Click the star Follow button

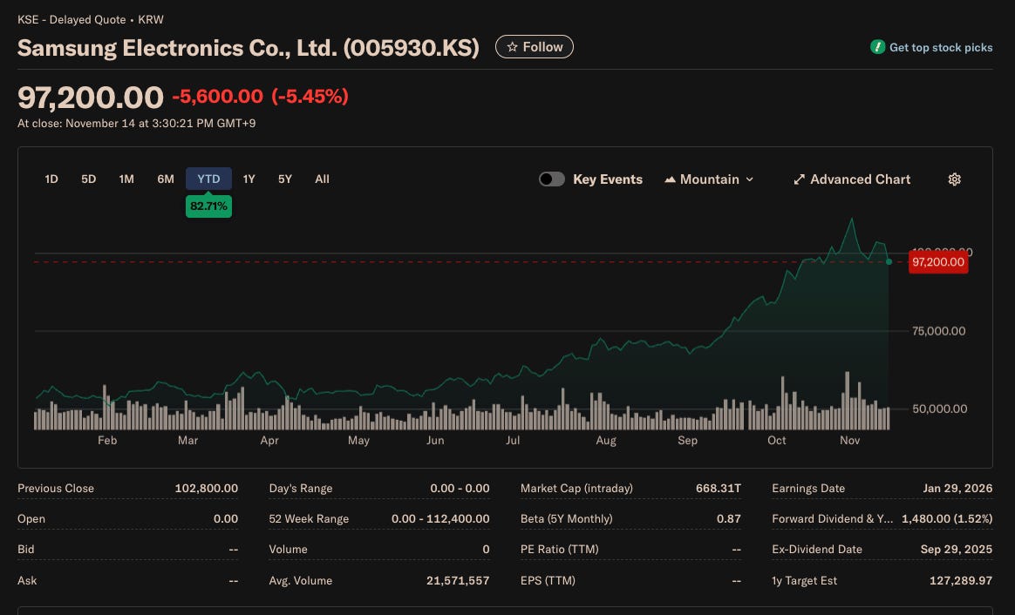[534, 46]
